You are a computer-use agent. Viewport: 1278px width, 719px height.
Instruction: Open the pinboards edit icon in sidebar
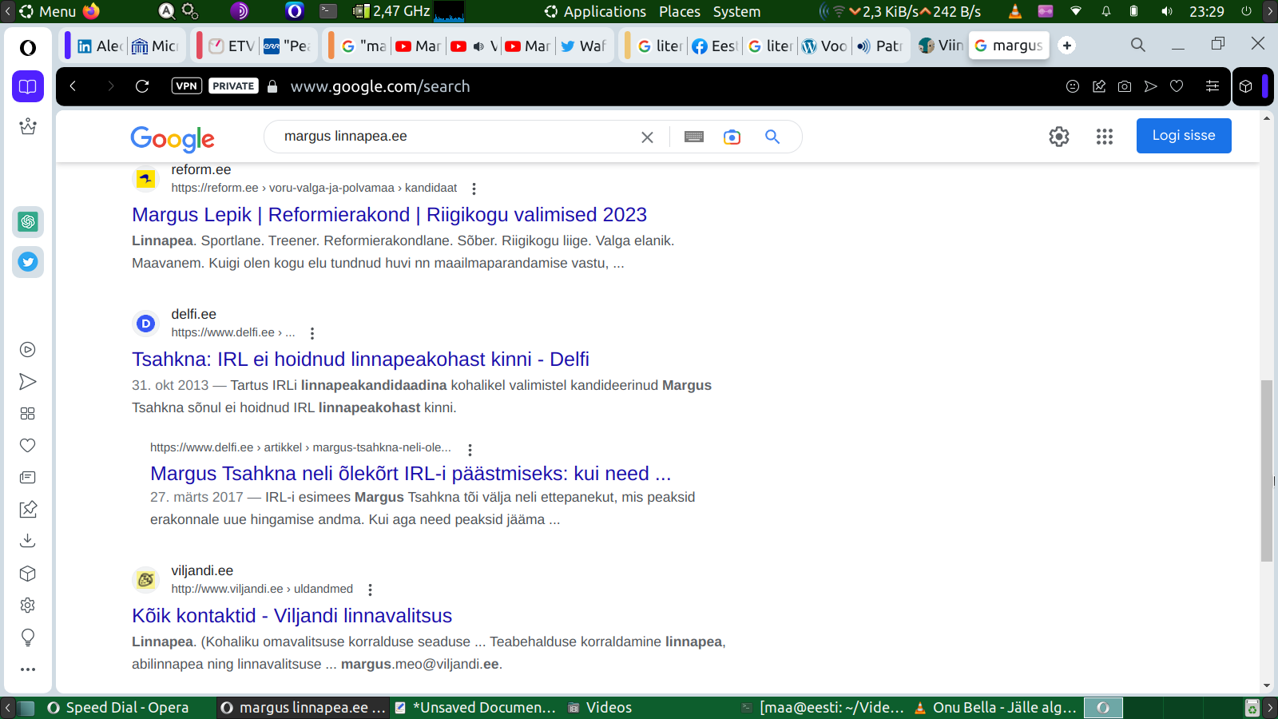click(x=28, y=509)
